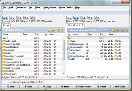This screenshot has height=91, width=132.
Task: Click parent folder icon in left path bar
Action: click(53, 31)
